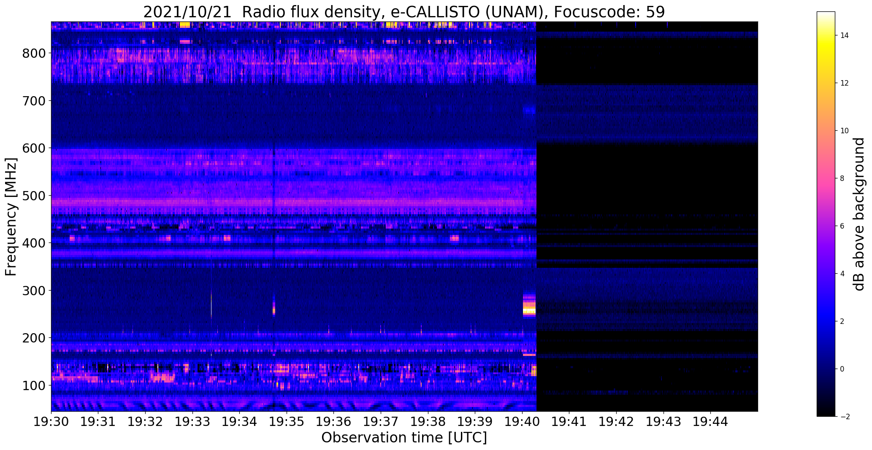Screen dimensions: 872x450
Task: Click the 'Frequency [MHz]' y-axis label
Action: 11,217
